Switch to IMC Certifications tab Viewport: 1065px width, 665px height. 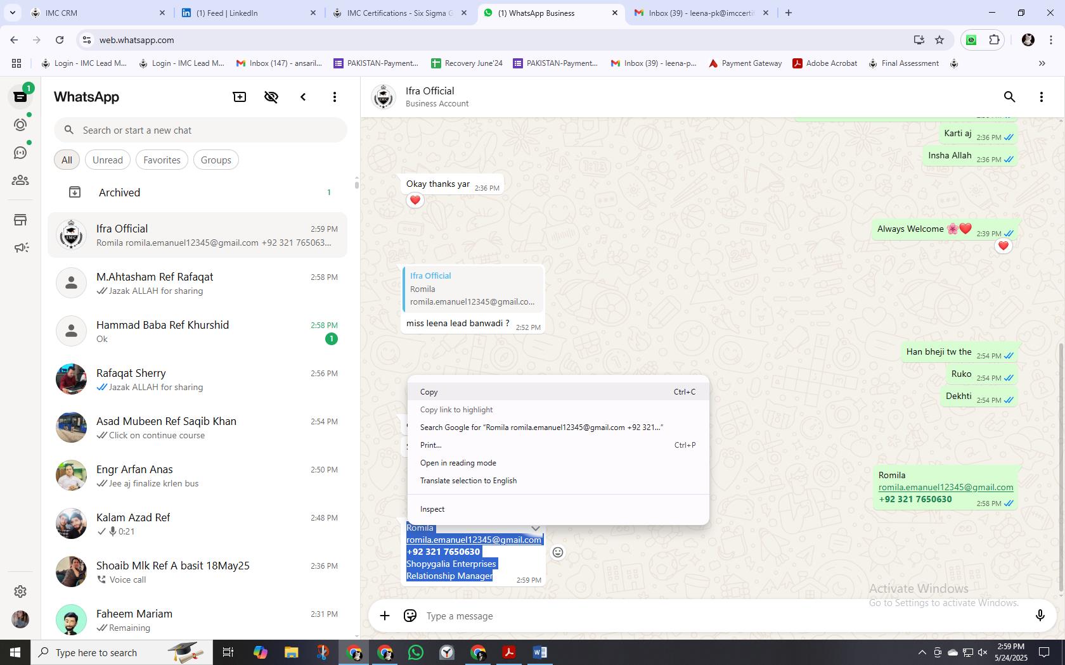click(x=400, y=13)
